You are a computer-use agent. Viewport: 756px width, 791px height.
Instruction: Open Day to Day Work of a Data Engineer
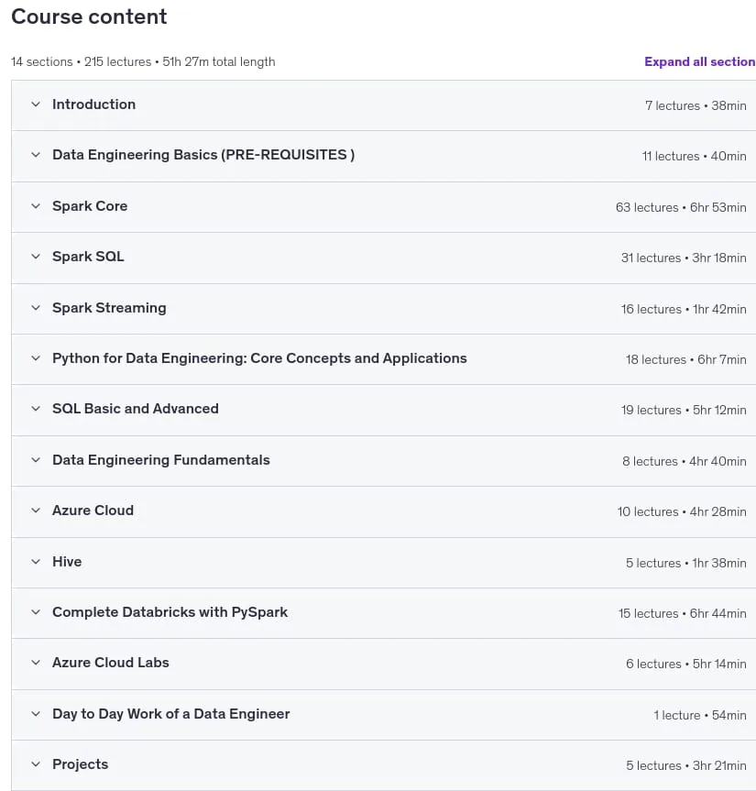[171, 714]
